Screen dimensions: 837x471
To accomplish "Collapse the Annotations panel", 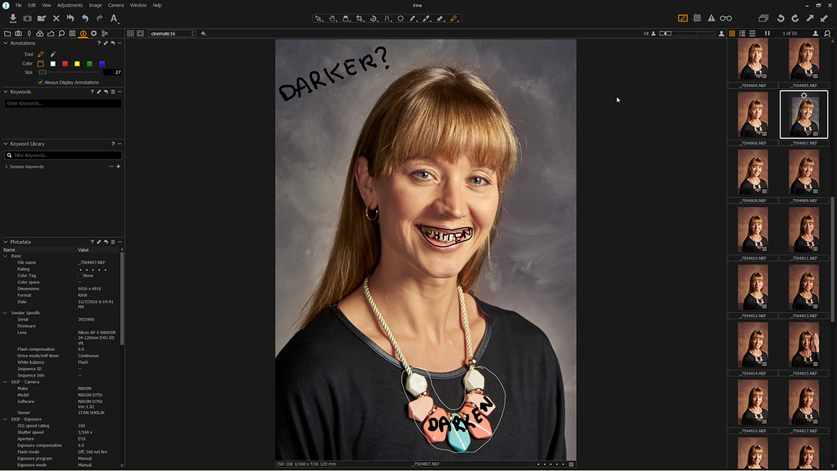I will click(x=6, y=43).
